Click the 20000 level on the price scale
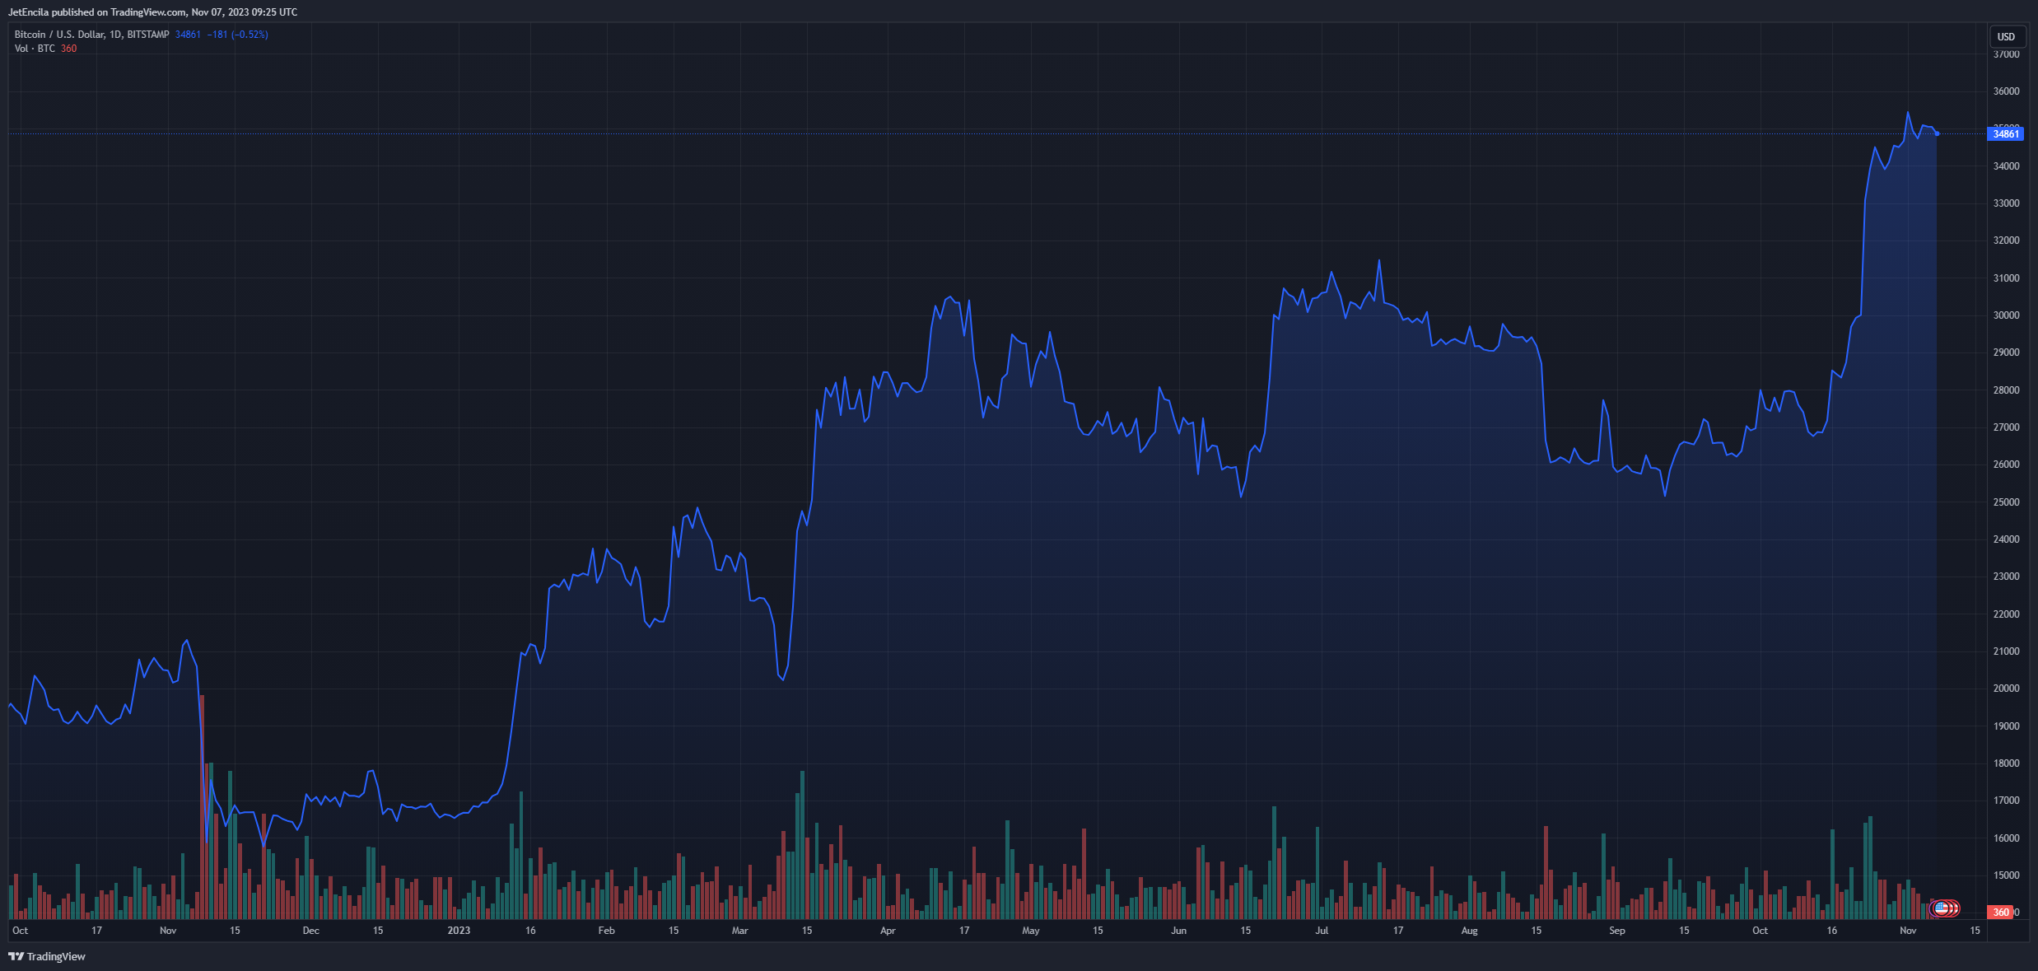This screenshot has width=2038, height=971. click(x=2006, y=689)
